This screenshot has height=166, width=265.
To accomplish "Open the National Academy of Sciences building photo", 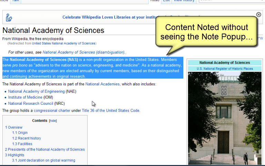I will point(225,118).
